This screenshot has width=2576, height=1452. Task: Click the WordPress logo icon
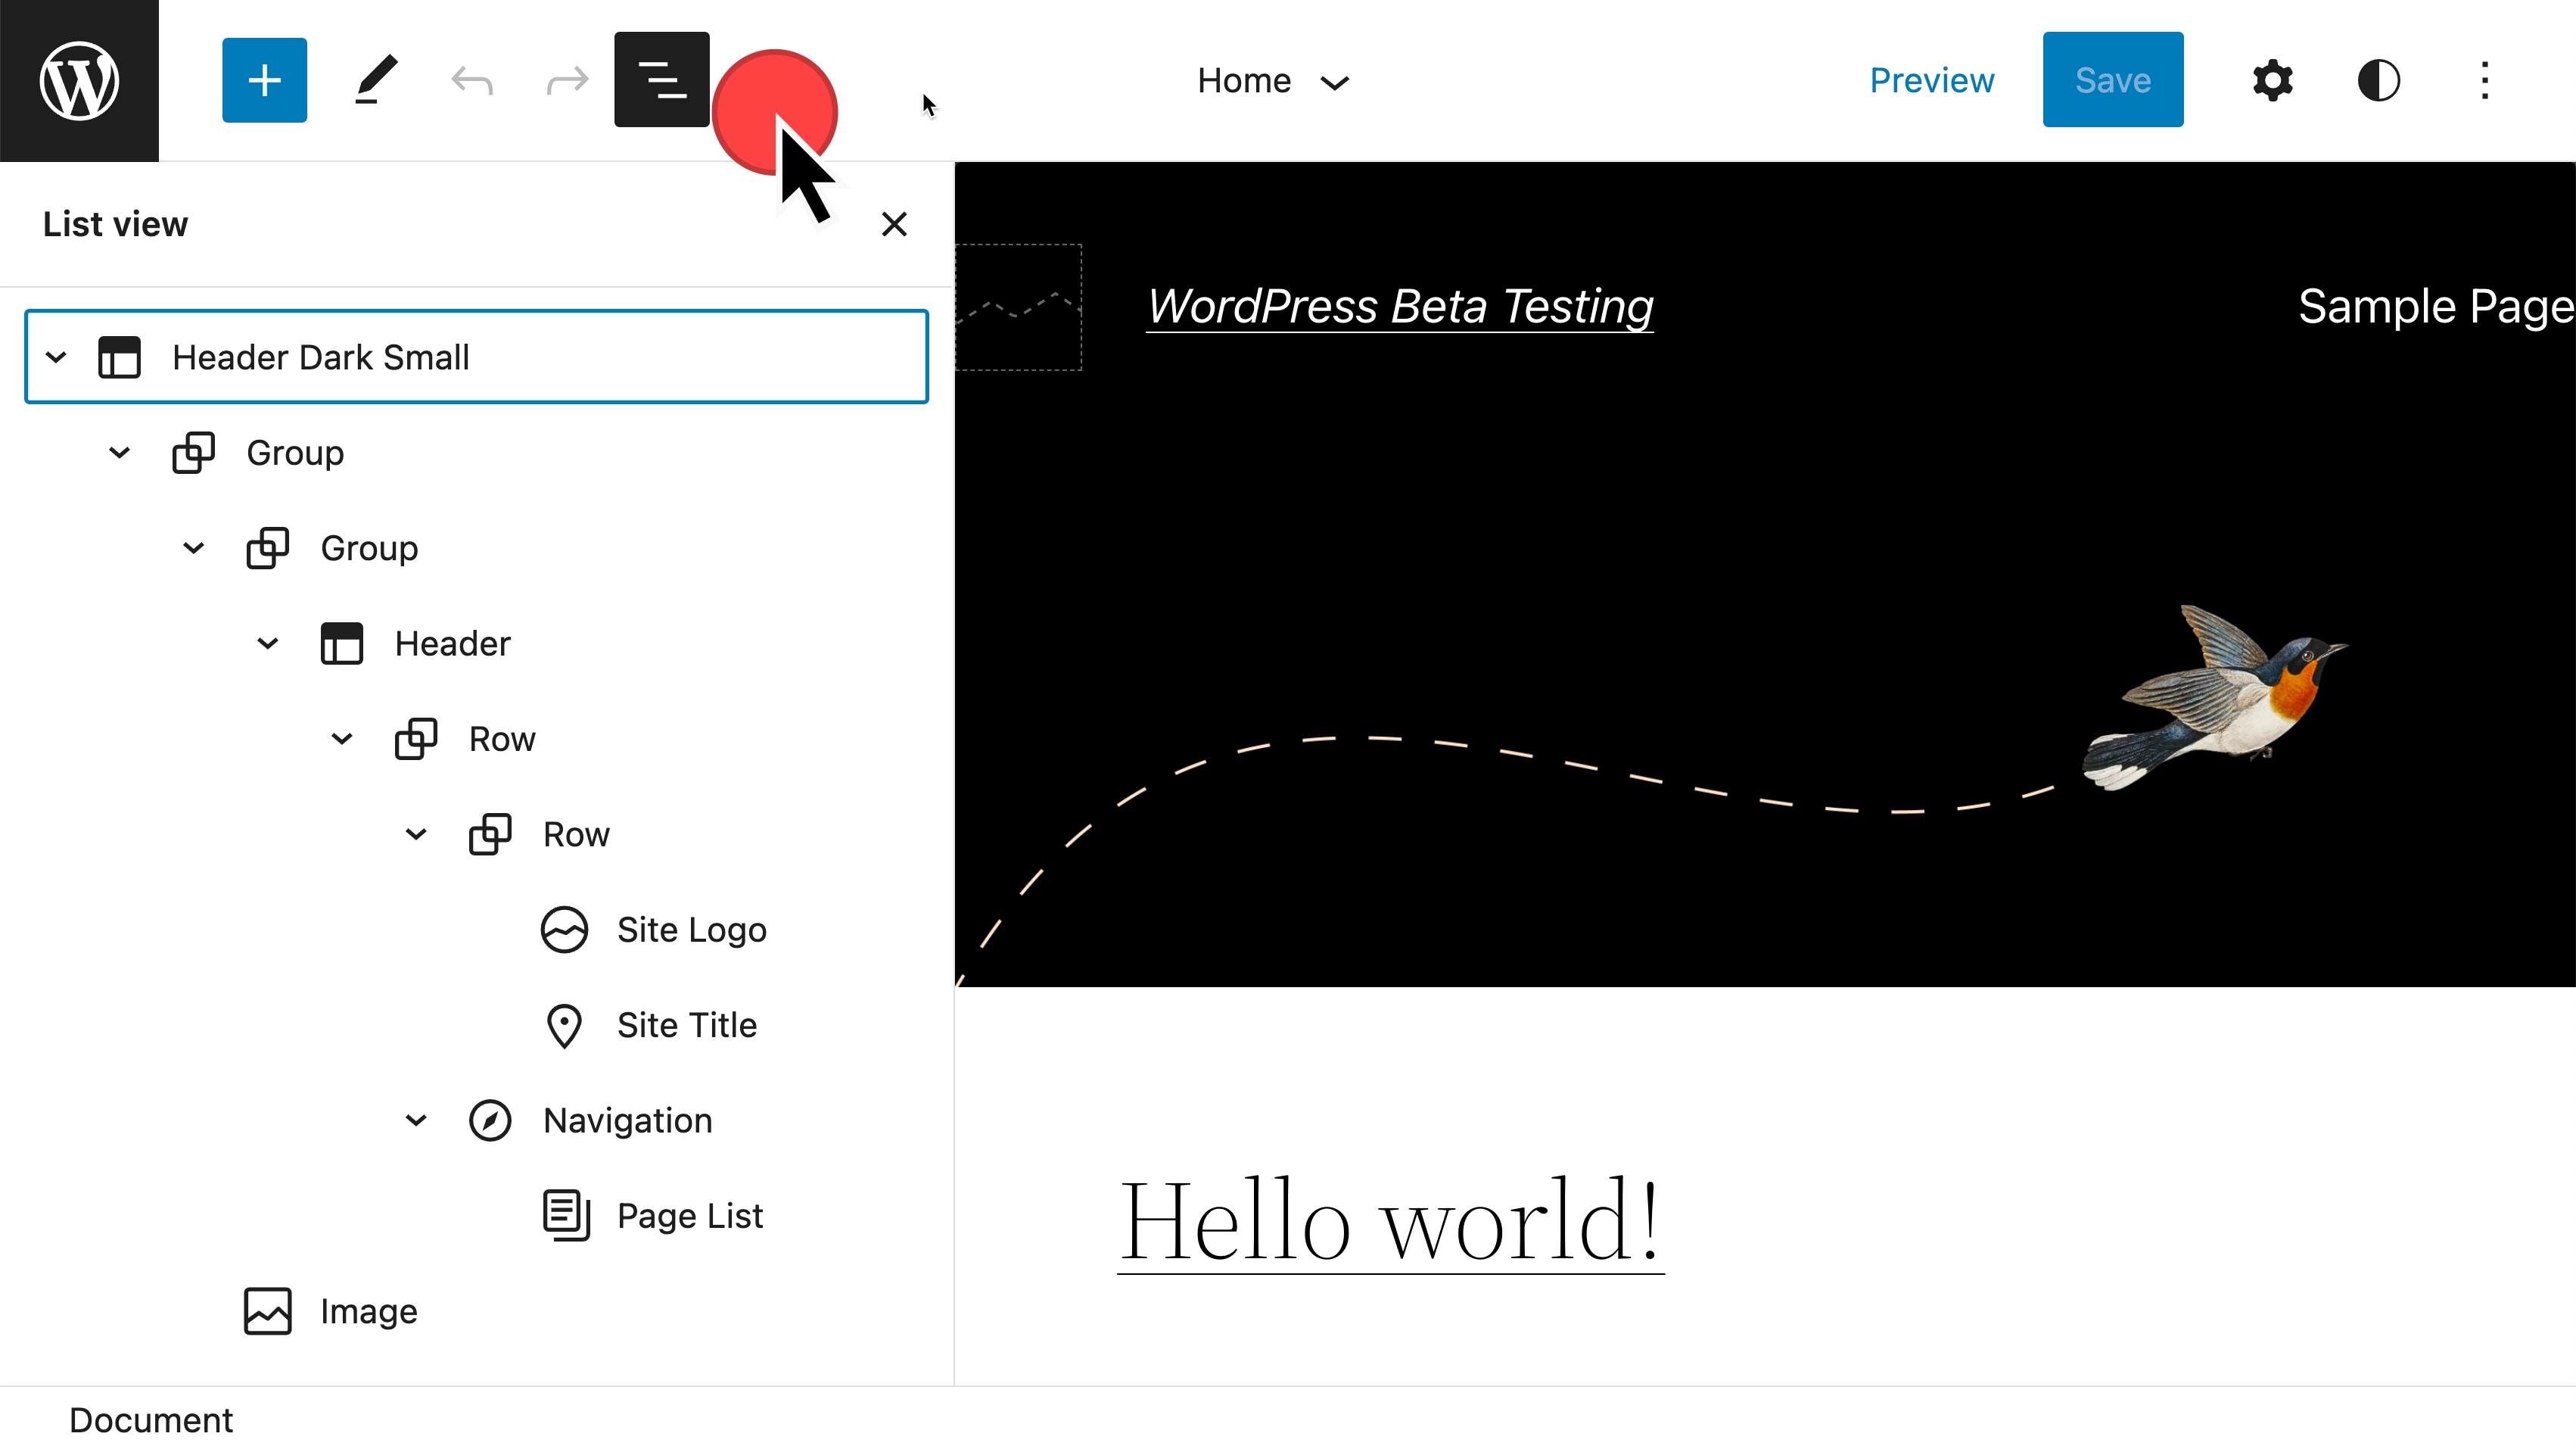[79, 80]
